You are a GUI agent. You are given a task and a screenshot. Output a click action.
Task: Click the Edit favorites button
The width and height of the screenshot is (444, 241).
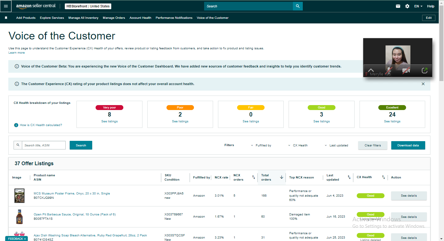tap(429, 18)
